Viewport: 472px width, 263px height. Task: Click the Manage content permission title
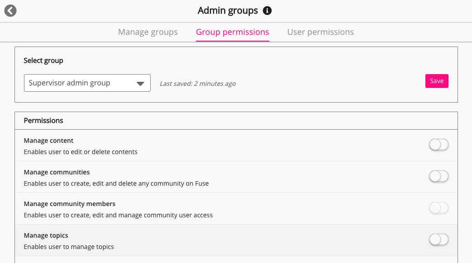(48, 141)
